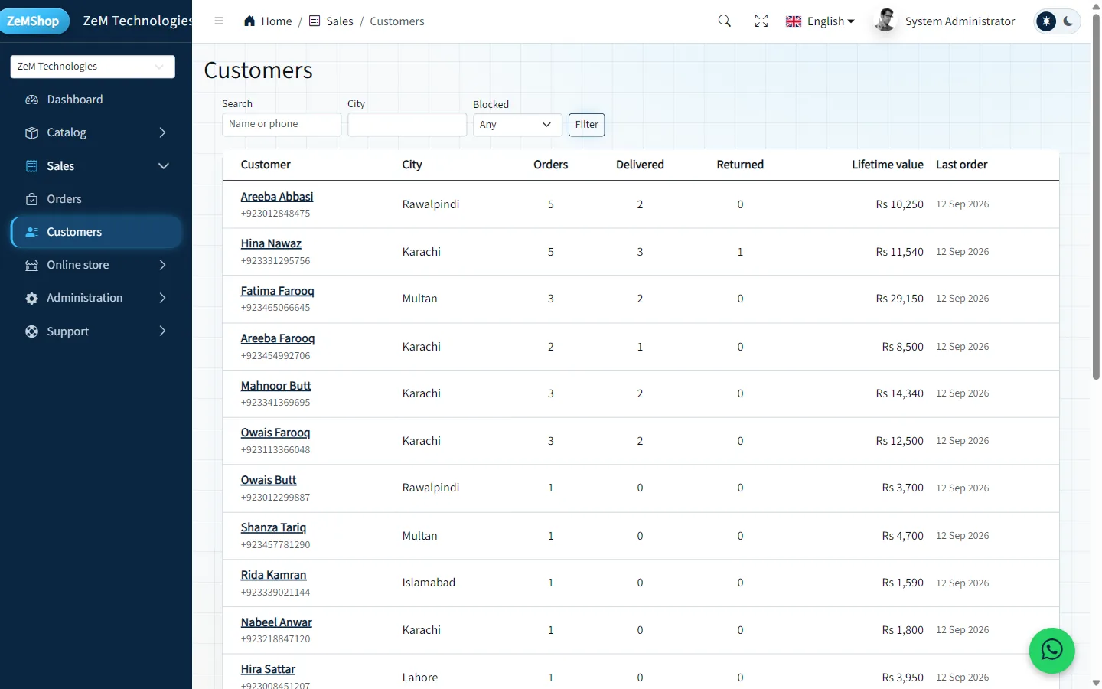Screen dimensions: 1102x689
Task: Click the System Administrator avatar
Action: [x=885, y=21]
